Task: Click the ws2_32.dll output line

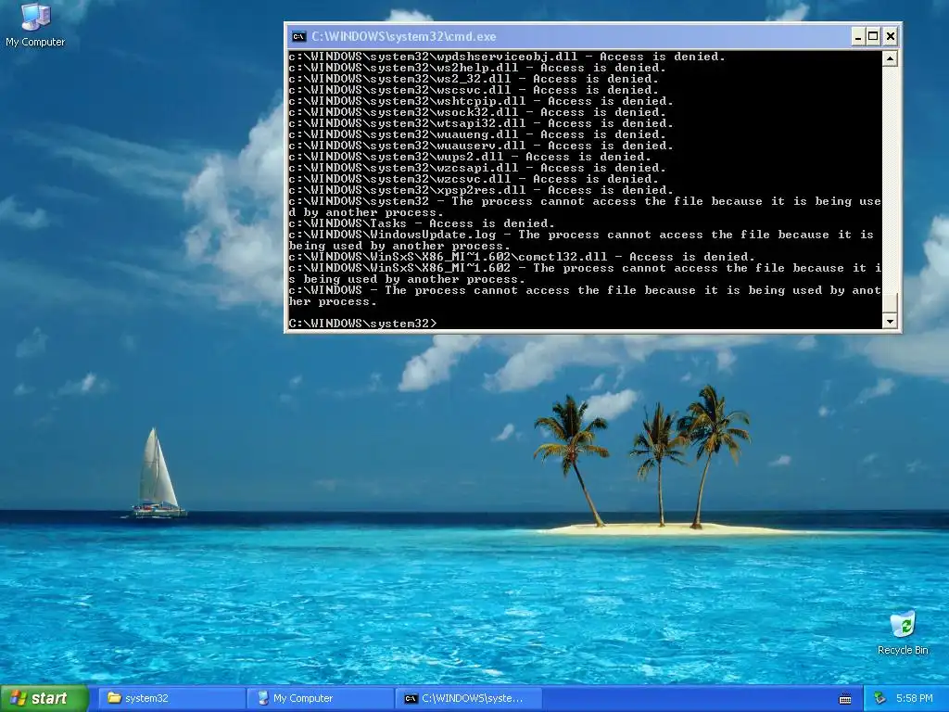Action: point(474,79)
